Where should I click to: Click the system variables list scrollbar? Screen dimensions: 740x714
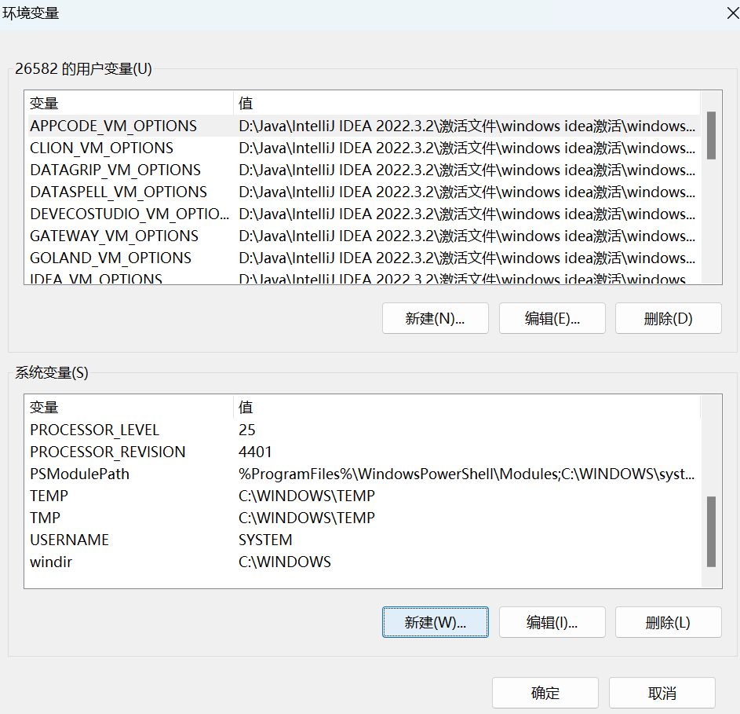(711, 530)
